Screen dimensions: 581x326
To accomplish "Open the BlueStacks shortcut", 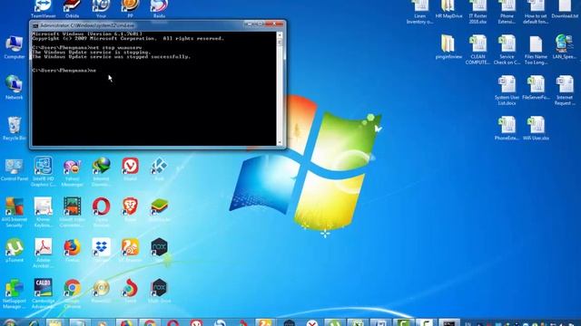I will click(x=159, y=209).
